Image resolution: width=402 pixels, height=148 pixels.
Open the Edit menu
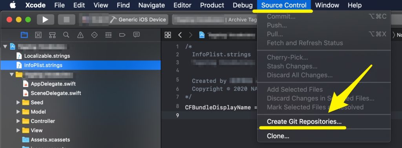pos(79,5)
